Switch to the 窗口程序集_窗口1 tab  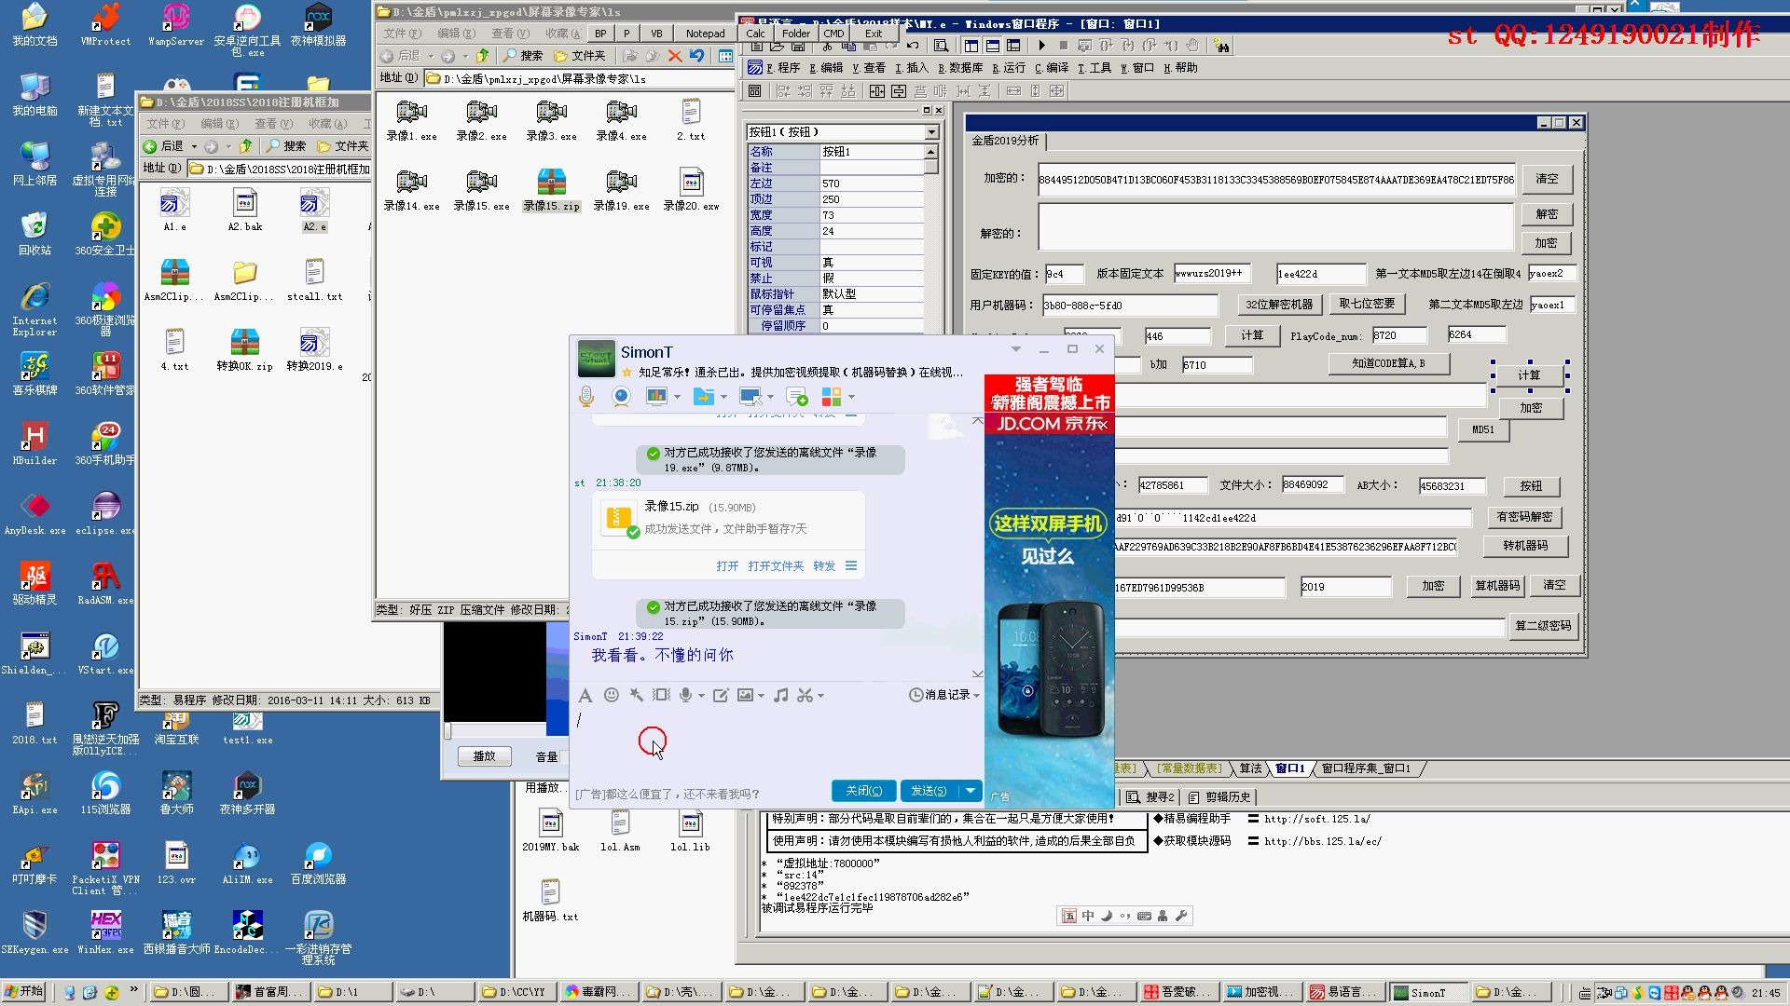(1366, 768)
